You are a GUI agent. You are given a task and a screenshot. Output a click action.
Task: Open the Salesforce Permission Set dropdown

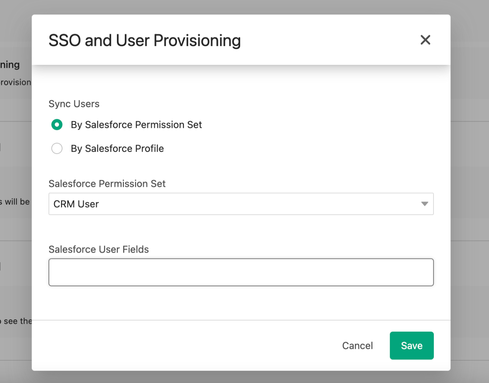(x=241, y=204)
